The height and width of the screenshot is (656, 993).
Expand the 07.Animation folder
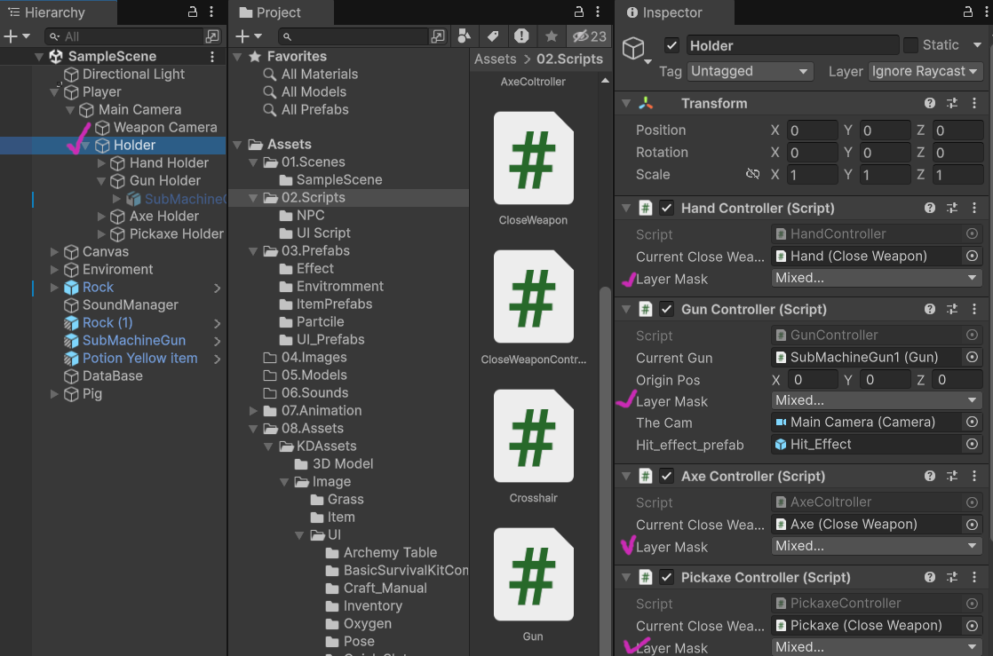(253, 411)
